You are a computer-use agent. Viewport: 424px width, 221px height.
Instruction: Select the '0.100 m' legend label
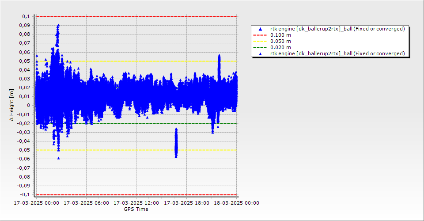[x=280, y=35]
